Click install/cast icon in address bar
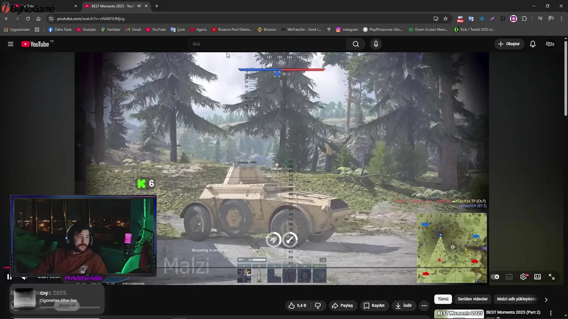This screenshot has width=568, height=319. tap(436, 19)
